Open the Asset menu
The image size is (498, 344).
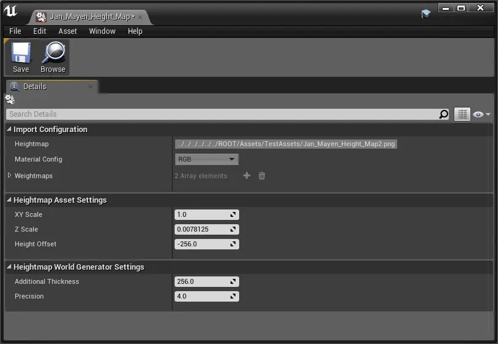(x=68, y=31)
